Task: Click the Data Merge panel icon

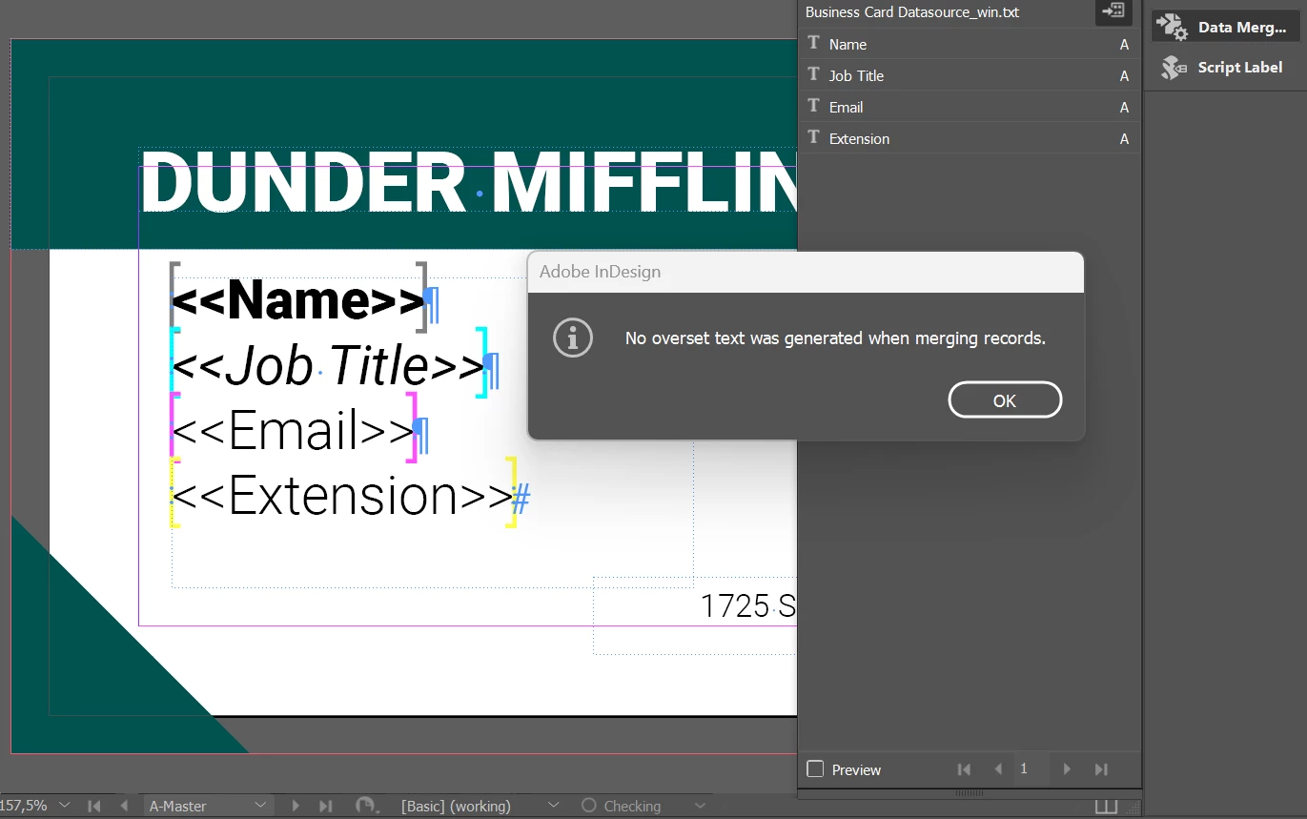Action: [1173, 27]
